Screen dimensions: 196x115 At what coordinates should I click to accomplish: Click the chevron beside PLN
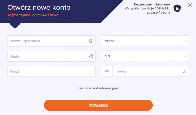186,57
